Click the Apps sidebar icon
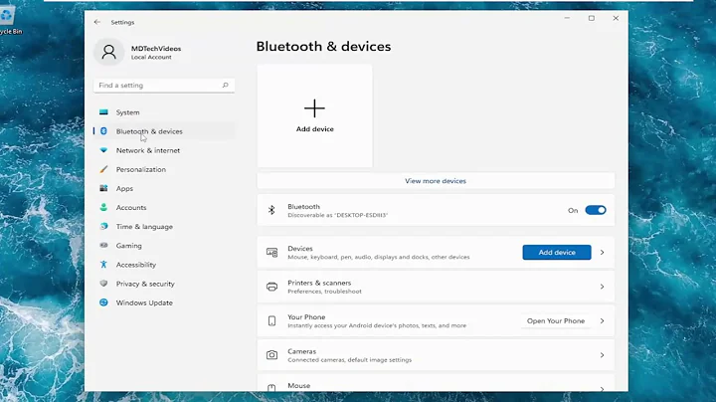The height and width of the screenshot is (402, 716). [x=103, y=188]
